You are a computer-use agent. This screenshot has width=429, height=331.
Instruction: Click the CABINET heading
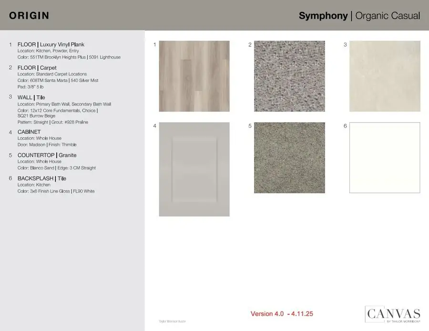[x=29, y=132]
